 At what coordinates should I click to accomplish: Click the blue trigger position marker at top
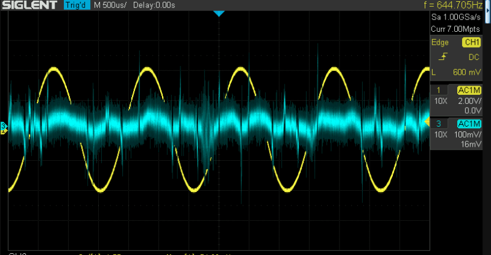[218, 13]
